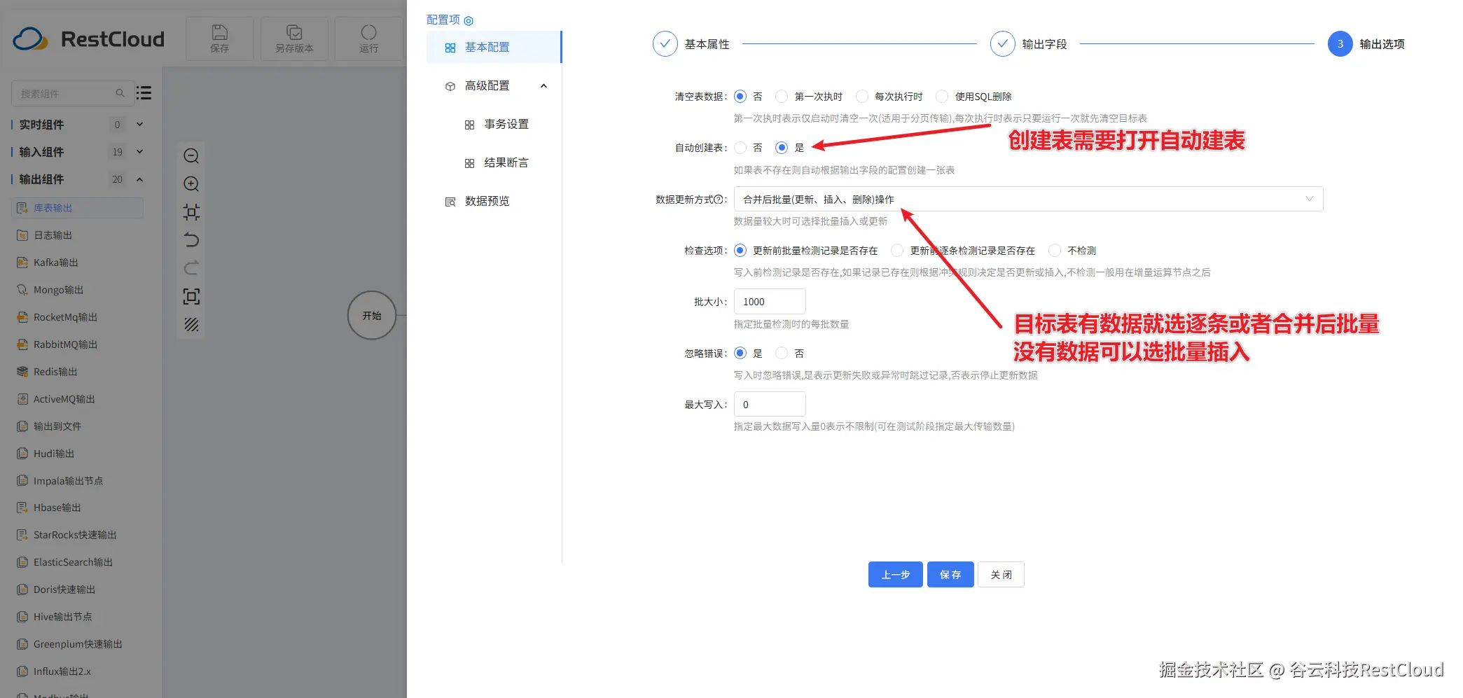Select the zoom in tool on canvas toolbar
Image resolution: width=1463 pixels, height=698 pixels.
191,184
